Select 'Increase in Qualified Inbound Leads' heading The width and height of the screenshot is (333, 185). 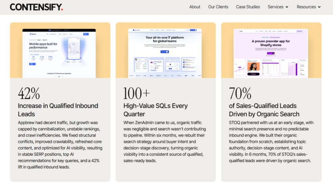pyautogui.click(x=58, y=110)
